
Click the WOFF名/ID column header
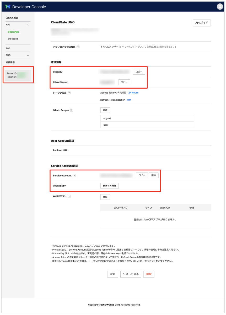point(121,208)
